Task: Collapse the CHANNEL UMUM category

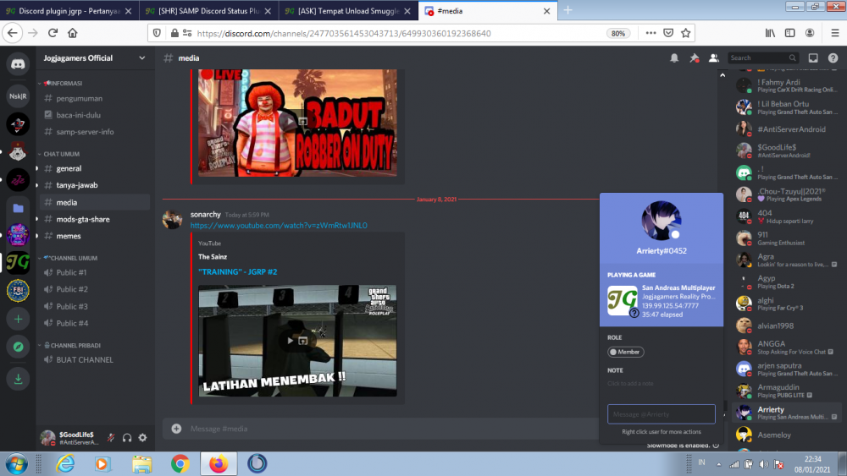Action: click(x=70, y=258)
